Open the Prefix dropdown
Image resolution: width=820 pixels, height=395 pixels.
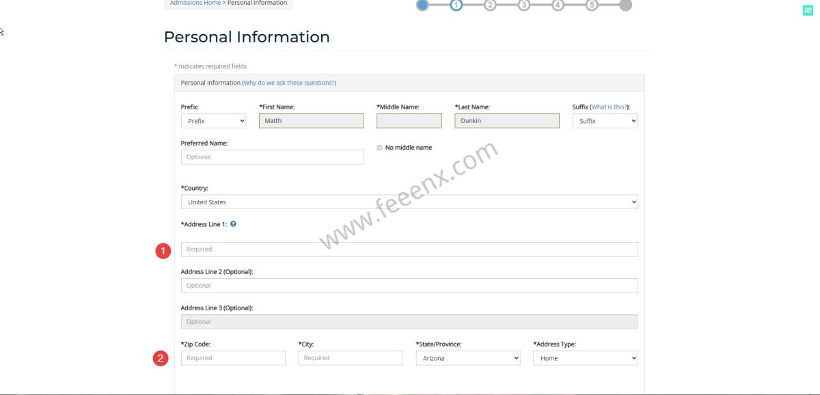tap(213, 121)
